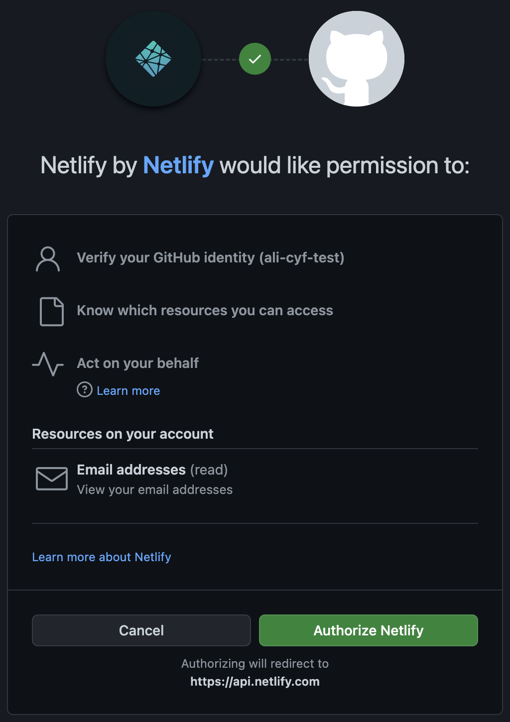Click Know which resources you can access
Viewport: 510px width, 722px height.
[205, 310]
